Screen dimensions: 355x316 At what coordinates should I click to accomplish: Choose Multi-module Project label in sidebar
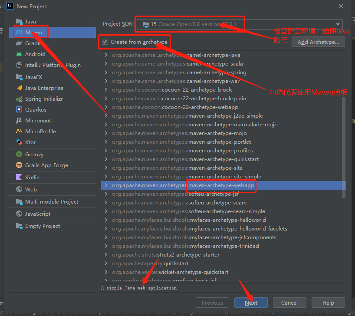click(52, 201)
